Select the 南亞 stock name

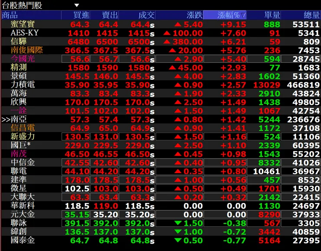19,119
